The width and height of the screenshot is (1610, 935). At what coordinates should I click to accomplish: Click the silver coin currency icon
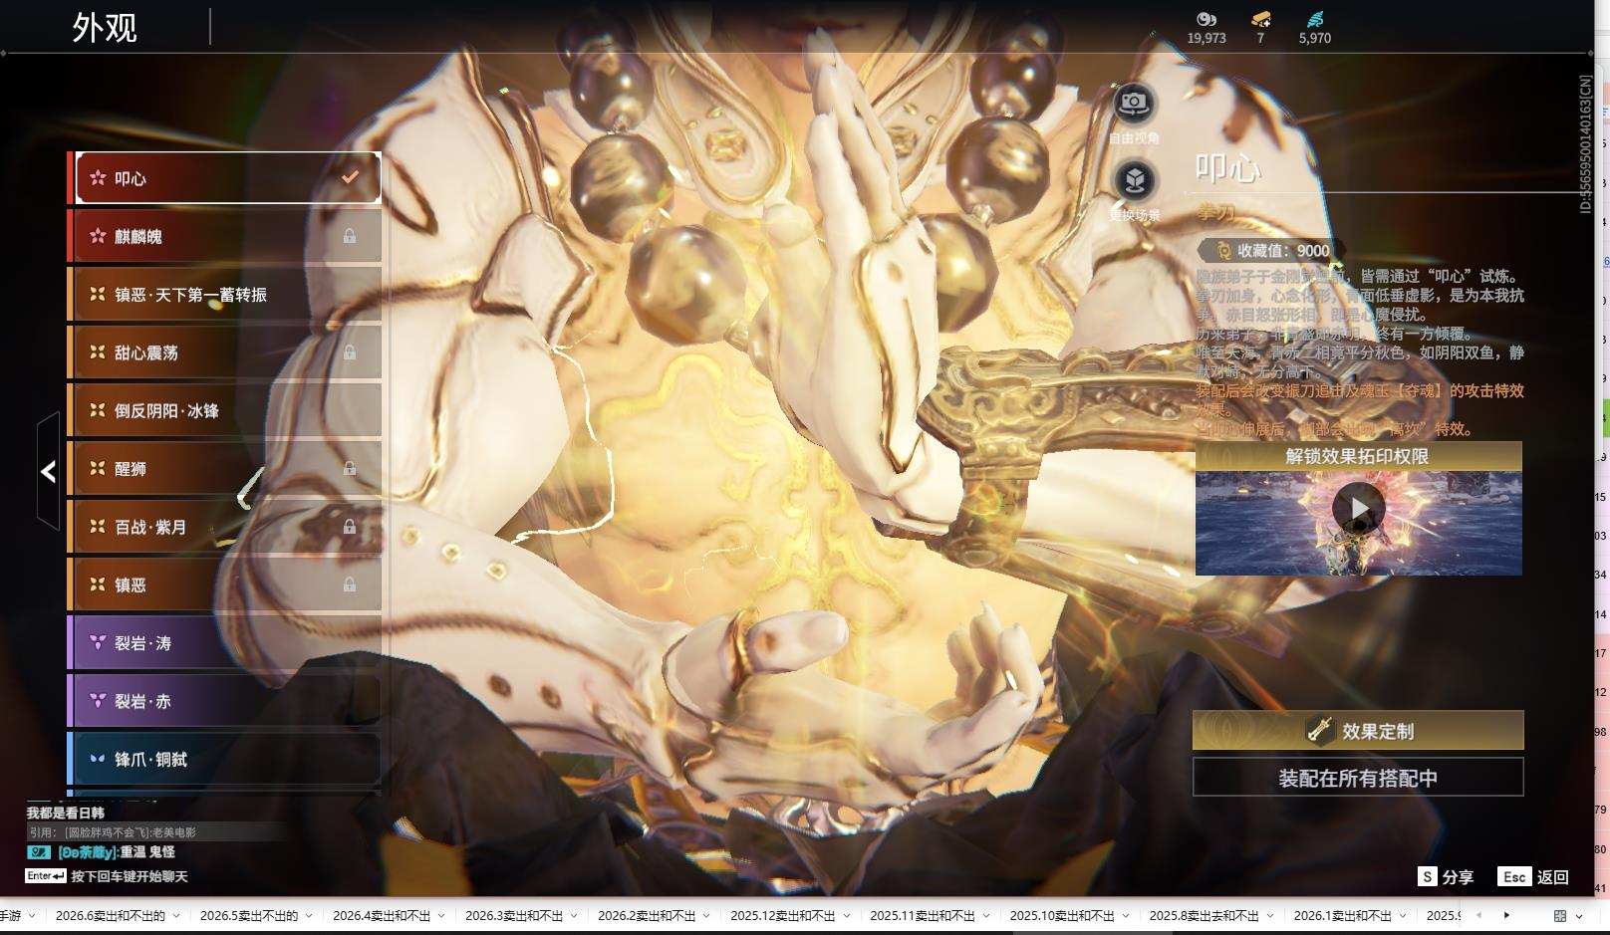point(1207,19)
